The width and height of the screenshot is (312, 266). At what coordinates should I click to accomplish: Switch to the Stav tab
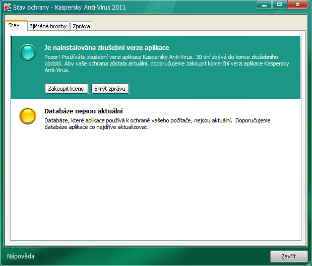pos(16,26)
